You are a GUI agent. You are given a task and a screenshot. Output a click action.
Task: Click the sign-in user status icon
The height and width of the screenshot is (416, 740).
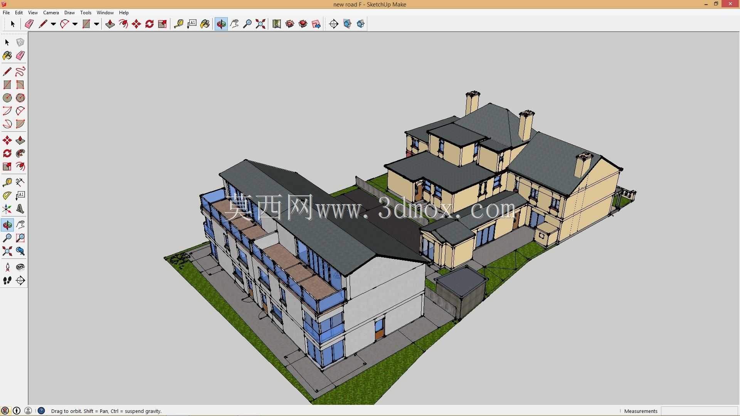28,411
